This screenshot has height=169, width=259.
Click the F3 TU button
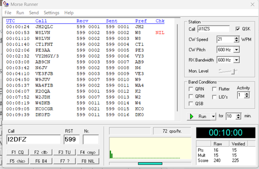tap(64, 152)
